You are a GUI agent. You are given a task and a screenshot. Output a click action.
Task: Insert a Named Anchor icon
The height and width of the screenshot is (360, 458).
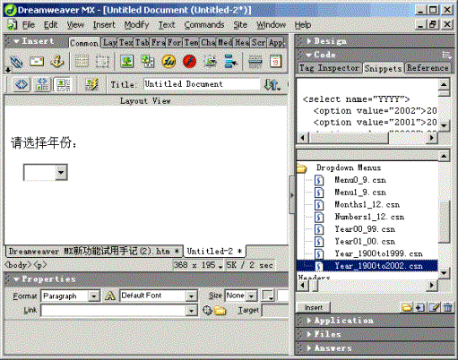click(x=57, y=62)
